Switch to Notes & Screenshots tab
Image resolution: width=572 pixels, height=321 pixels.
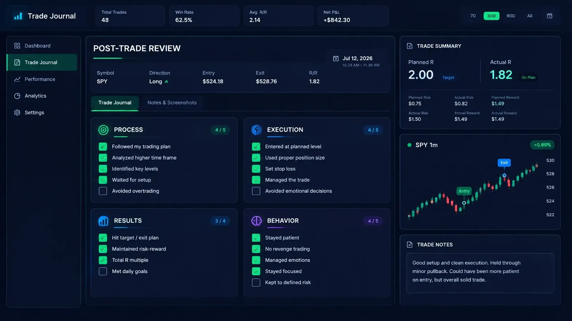click(x=172, y=103)
